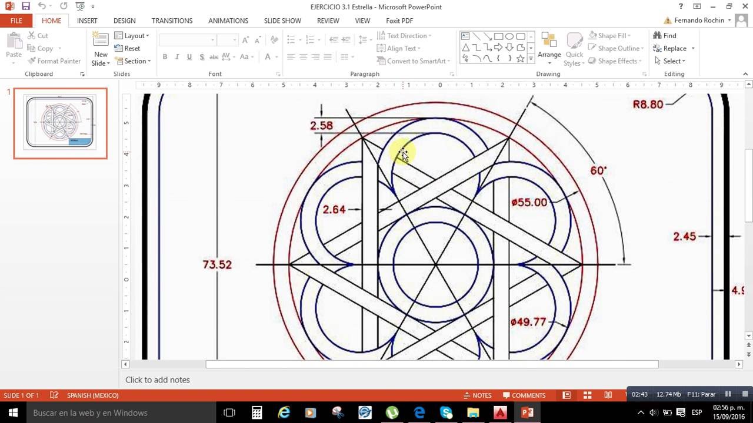753x423 pixels.
Task: Toggle Italic formatting
Action: (x=177, y=57)
